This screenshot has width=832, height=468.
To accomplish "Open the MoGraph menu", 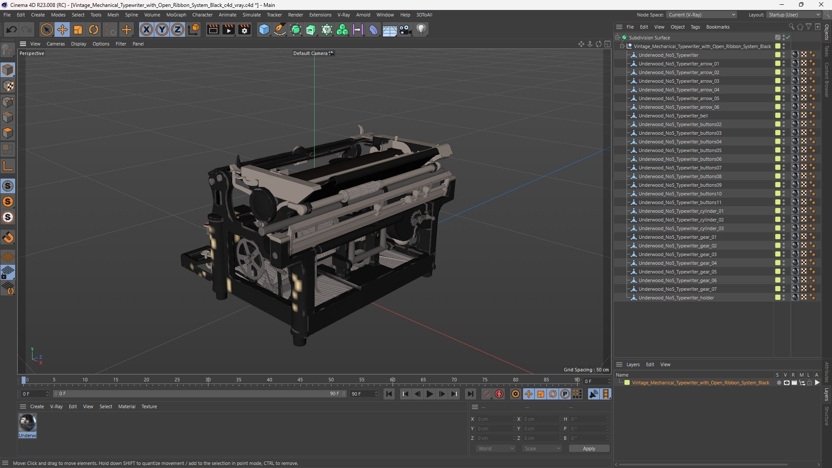I will [x=176, y=15].
